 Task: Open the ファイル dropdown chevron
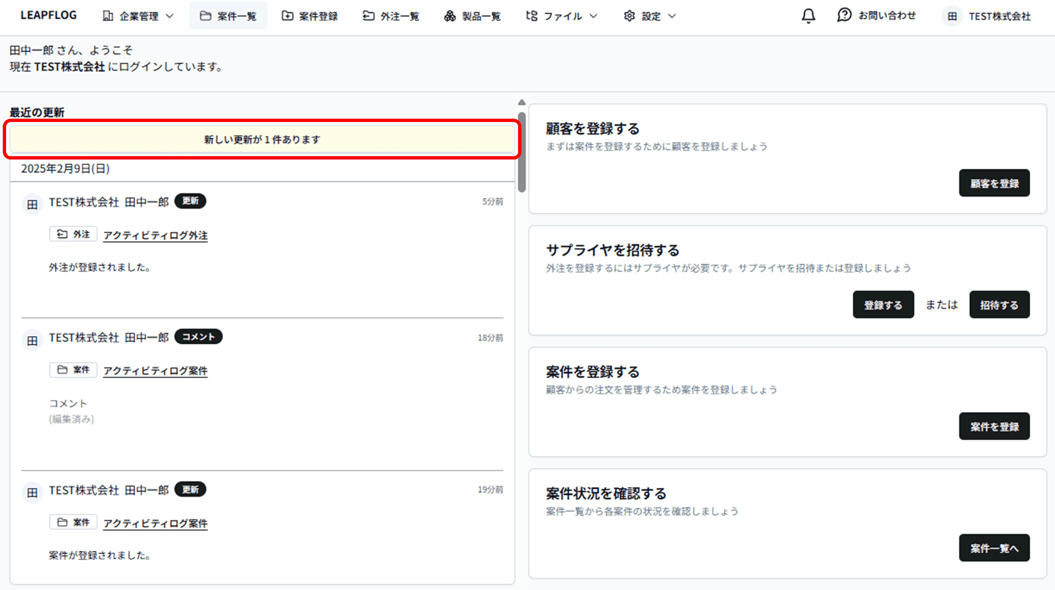[594, 17]
